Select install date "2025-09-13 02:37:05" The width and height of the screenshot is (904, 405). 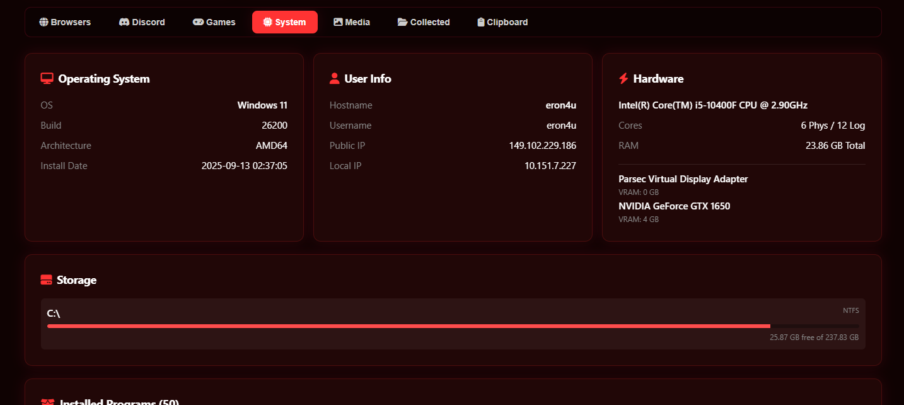[x=245, y=166]
